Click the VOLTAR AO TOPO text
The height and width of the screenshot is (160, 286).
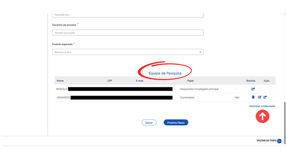pyautogui.click(x=266, y=141)
